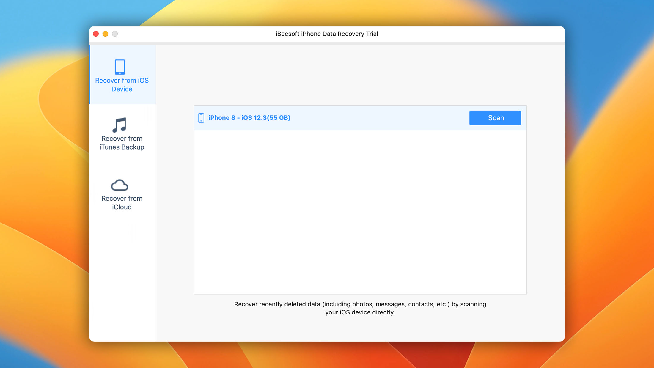Click the iBeesoft iPhone Data Recovery Trial title
654x368 pixels.
click(327, 34)
